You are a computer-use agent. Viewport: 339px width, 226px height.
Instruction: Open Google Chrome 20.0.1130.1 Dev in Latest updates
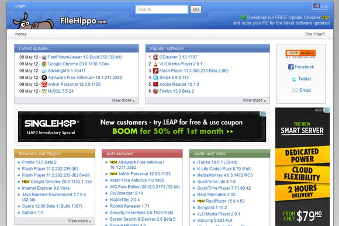[78, 64]
